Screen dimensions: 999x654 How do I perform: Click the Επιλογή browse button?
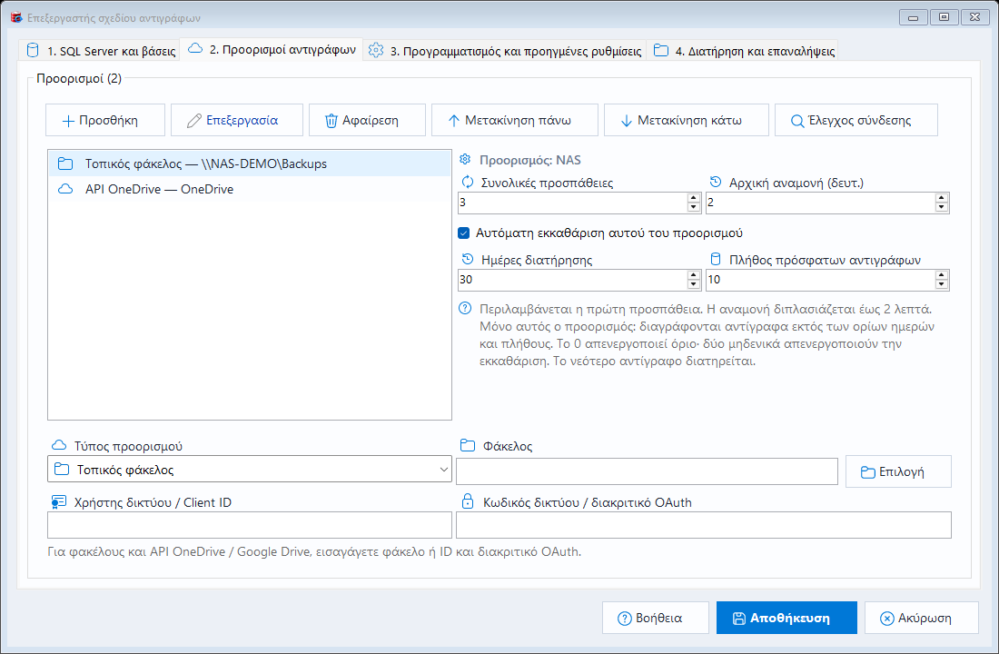pyautogui.click(x=898, y=471)
